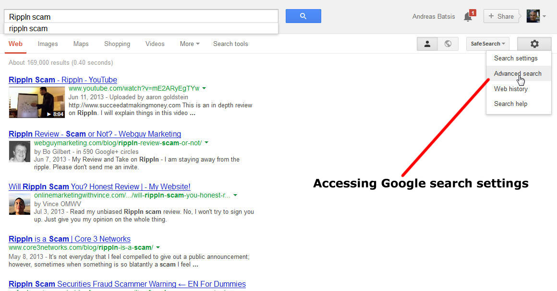Select Advanced search from settings menu
Screen dimensions: 557x291
518,73
